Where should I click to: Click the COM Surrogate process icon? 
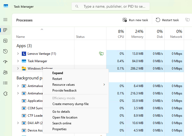[x=24, y=108]
